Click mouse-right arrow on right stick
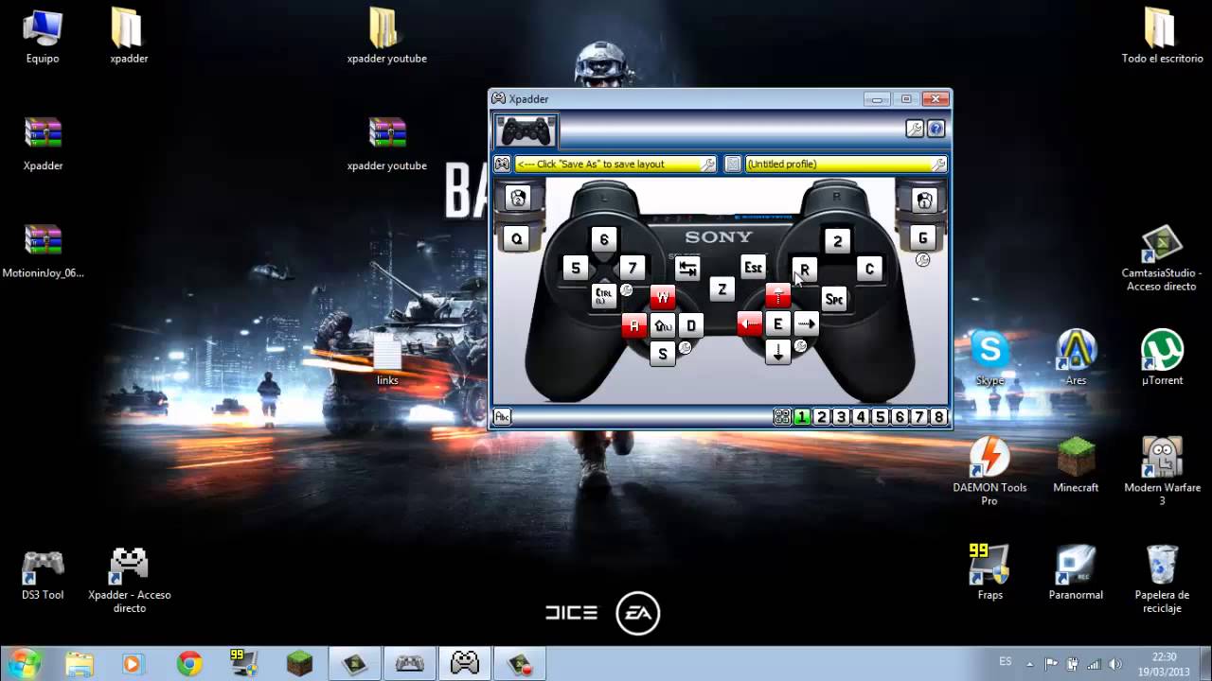Image resolution: width=1212 pixels, height=681 pixels. pos(807,324)
